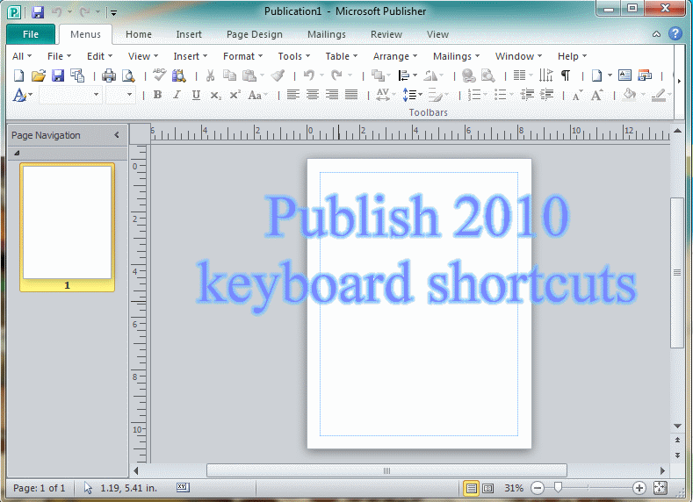This screenshot has width=693, height=502.
Task: Justify the text
Action: 351,95
